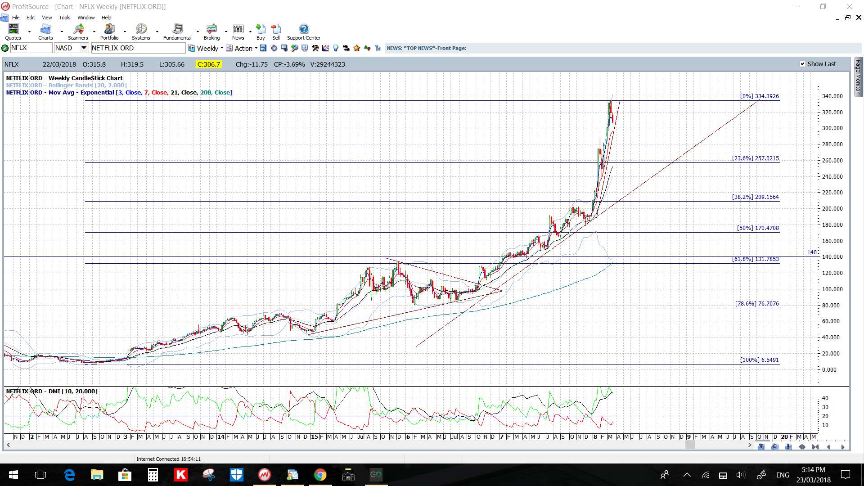Open the NASD exchange combo box

pos(72,48)
